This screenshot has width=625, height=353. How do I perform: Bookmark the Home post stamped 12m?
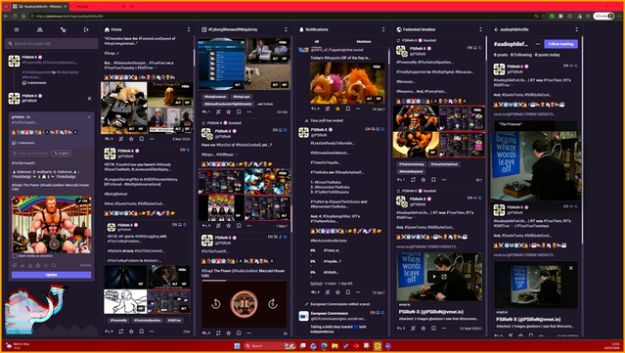coord(142,331)
